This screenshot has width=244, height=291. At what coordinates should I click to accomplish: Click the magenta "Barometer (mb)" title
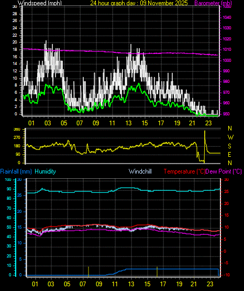(213, 3)
